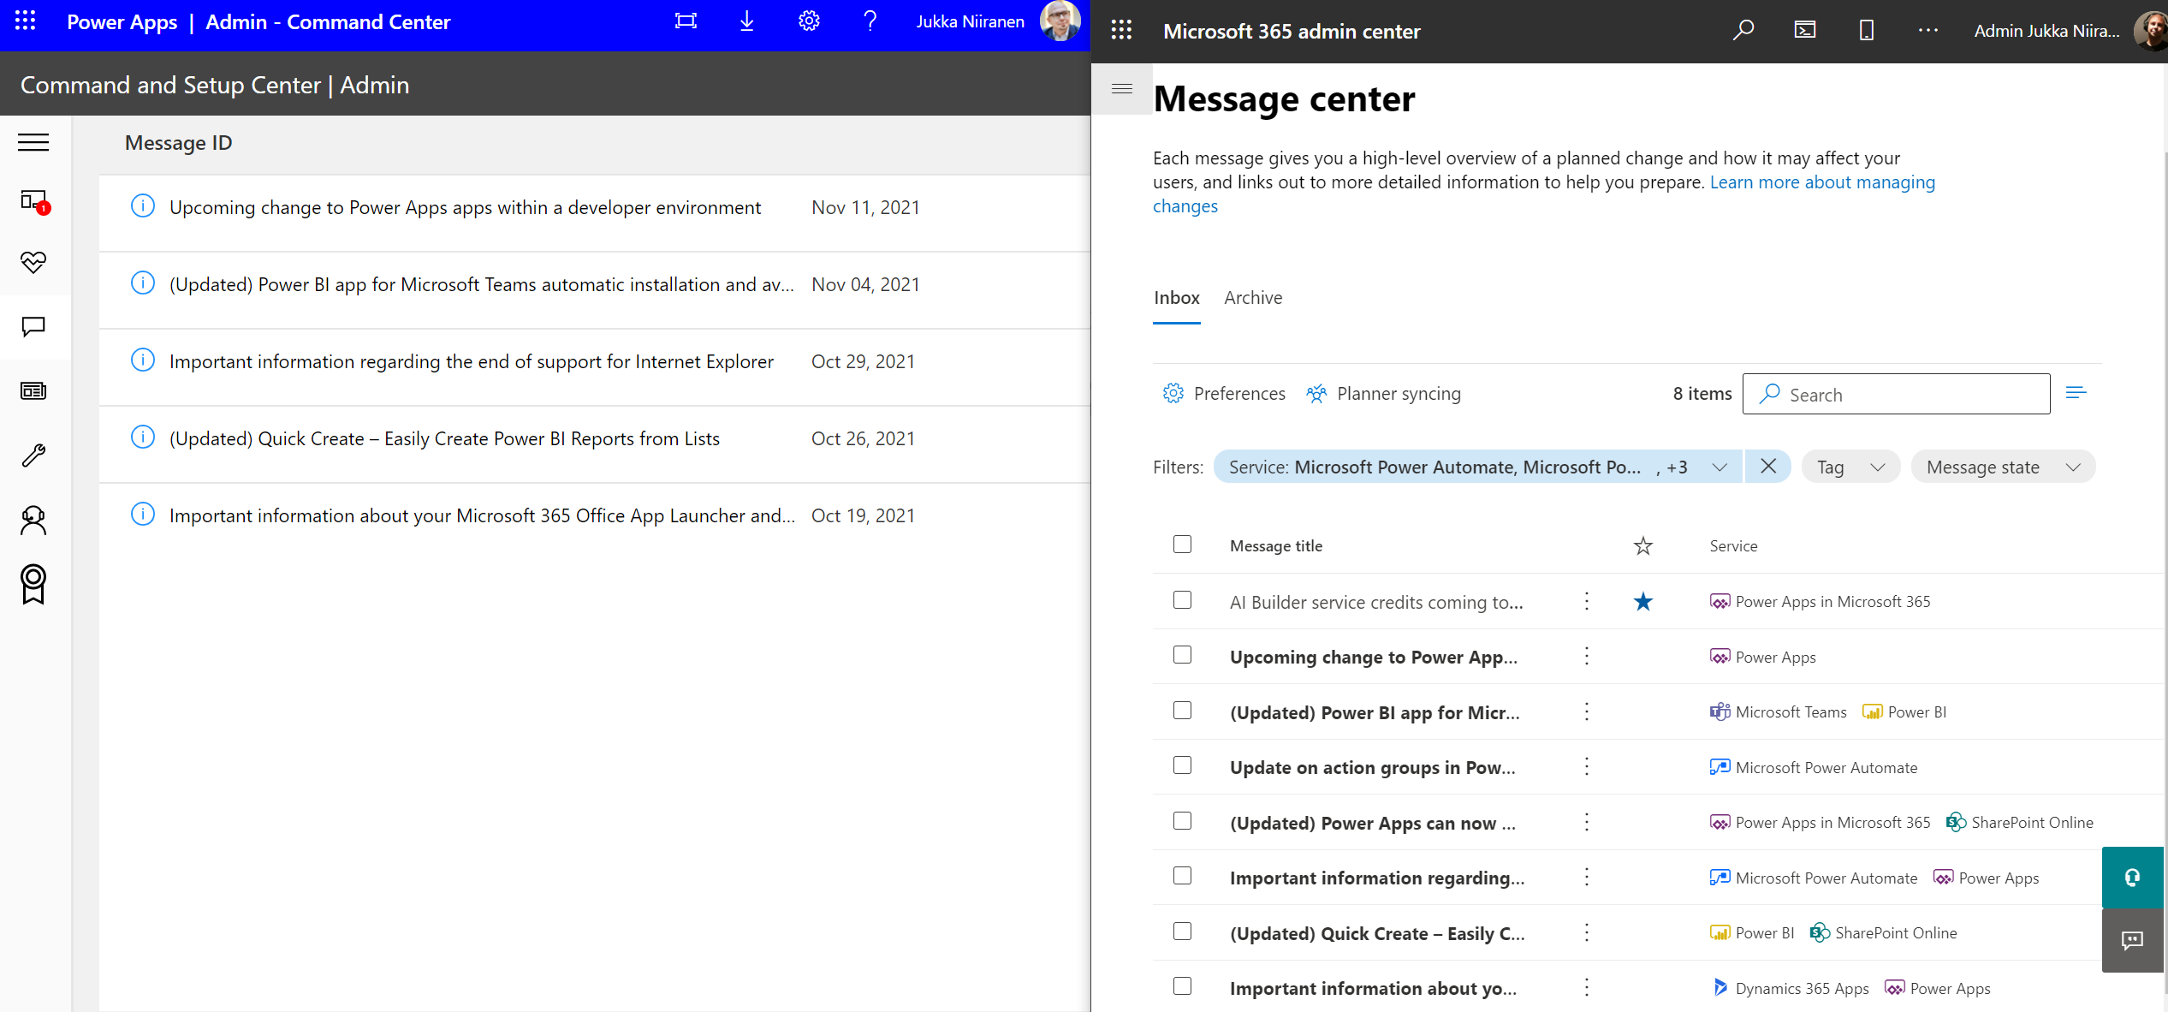
Task: Open the award ribbon icon in sidebar
Action: (33, 584)
